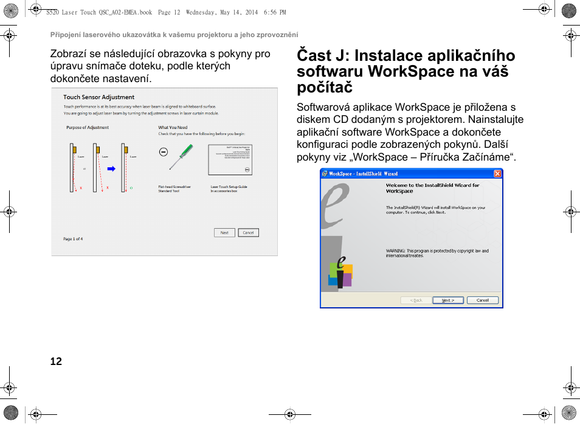This screenshot has width=580, height=424.
Task: Click the Laser Touch Setup Guide image
Action: click(230, 162)
